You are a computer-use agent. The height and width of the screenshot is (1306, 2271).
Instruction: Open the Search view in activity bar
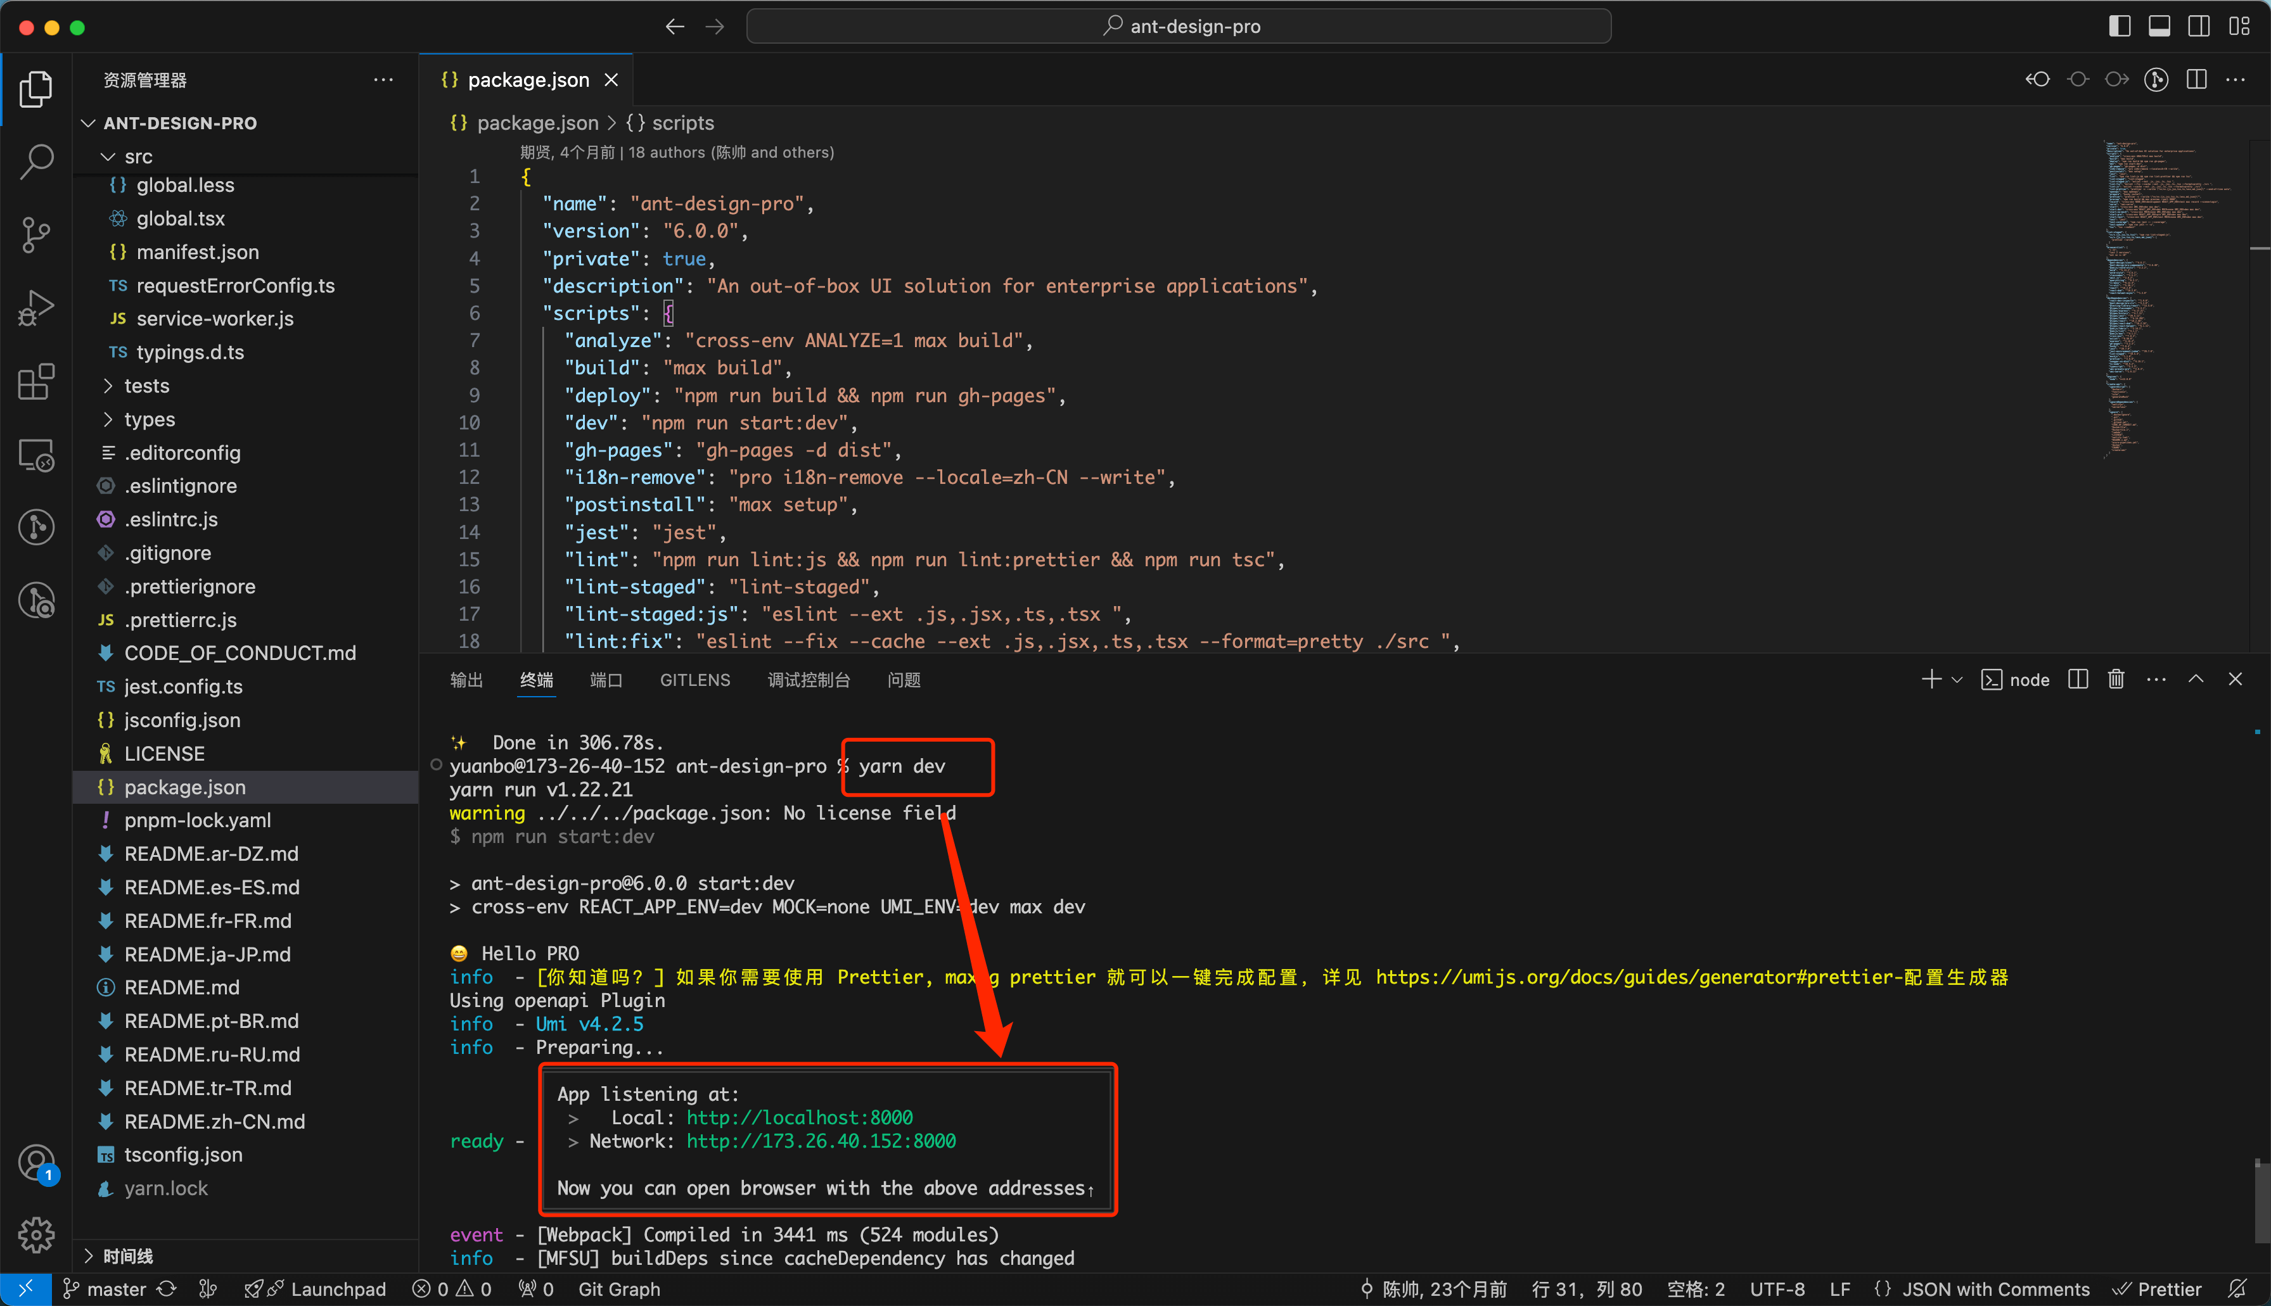click(36, 162)
